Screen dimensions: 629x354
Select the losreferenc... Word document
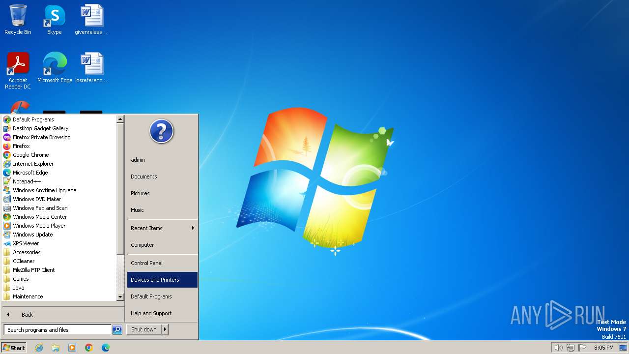(91, 68)
